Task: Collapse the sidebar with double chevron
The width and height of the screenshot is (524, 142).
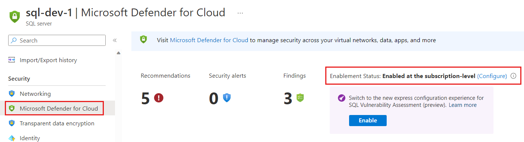Action: coord(115,40)
